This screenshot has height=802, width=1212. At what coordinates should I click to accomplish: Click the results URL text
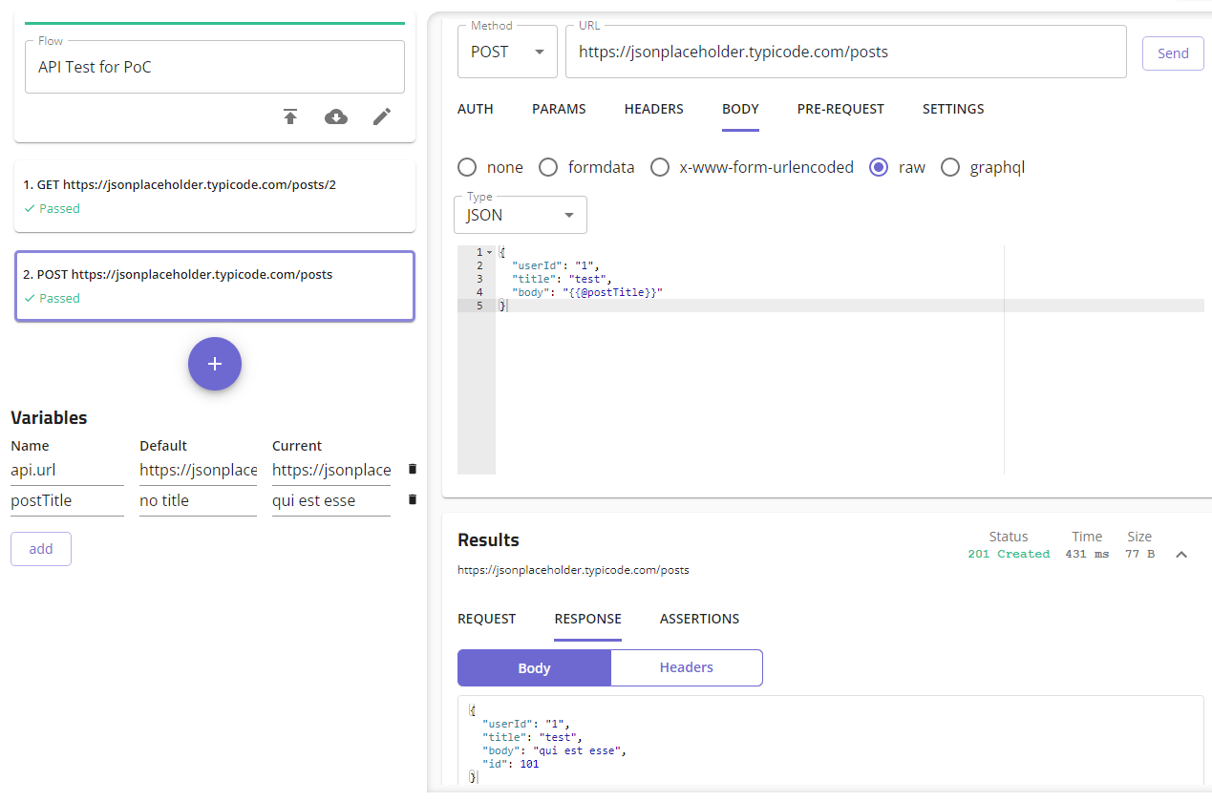click(x=573, y=570)
